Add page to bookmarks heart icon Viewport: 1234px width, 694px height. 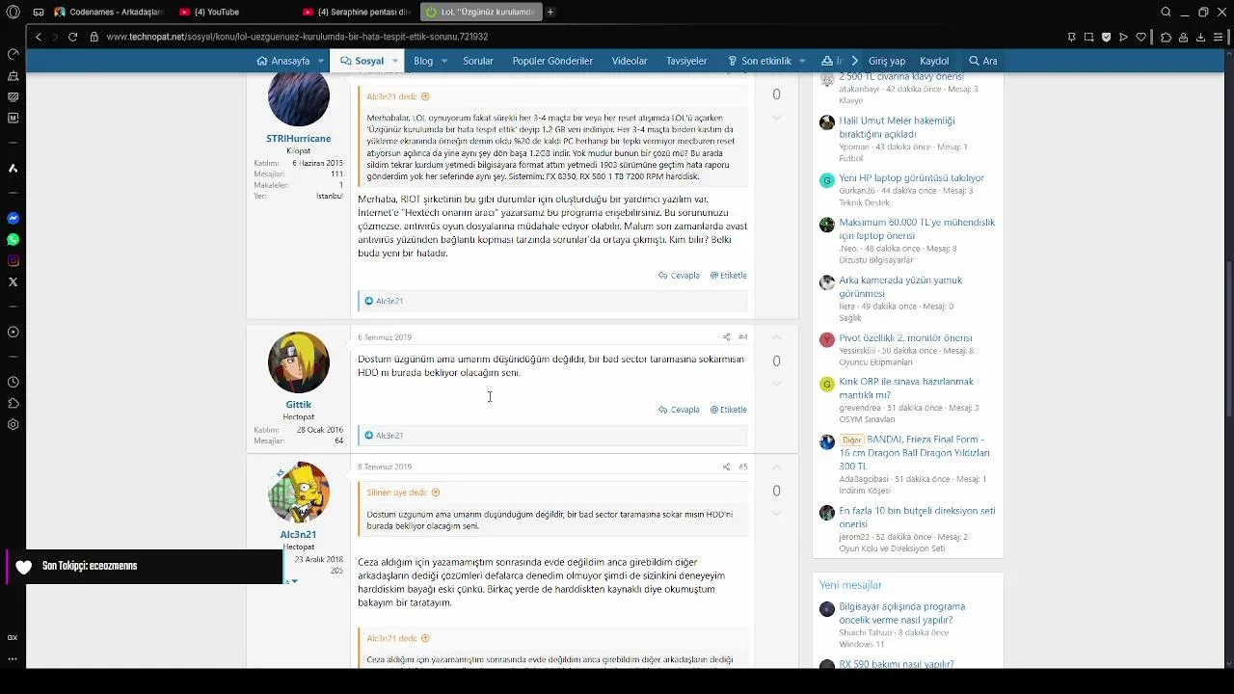coord(1140,37)
